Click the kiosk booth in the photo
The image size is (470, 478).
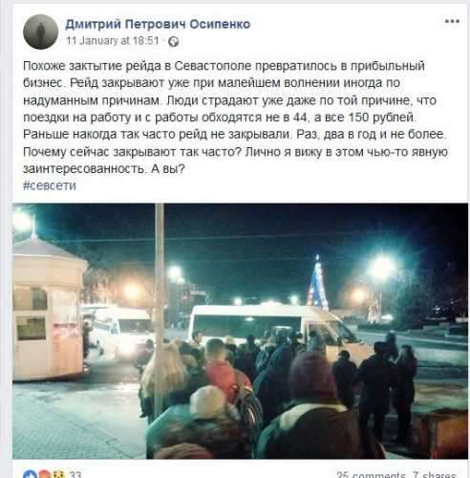click(48, 308)
